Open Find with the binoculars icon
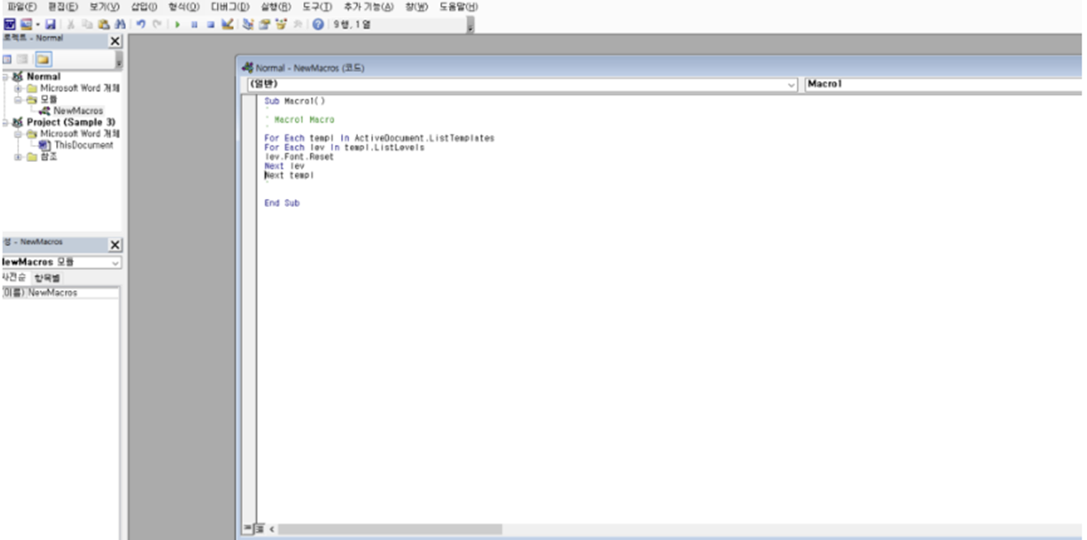The image size is (1087, 540). [x=119, y=24]
